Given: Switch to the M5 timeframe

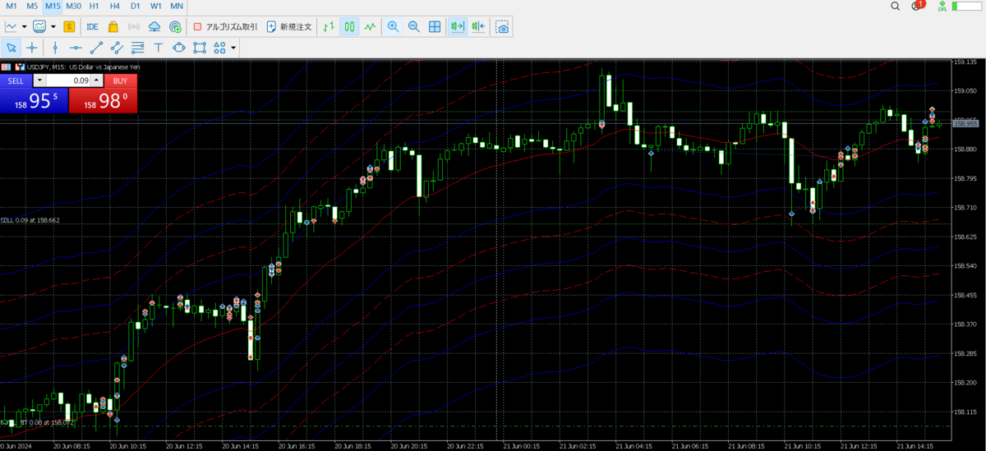Looking at the screenshot, I should [32, 6].
